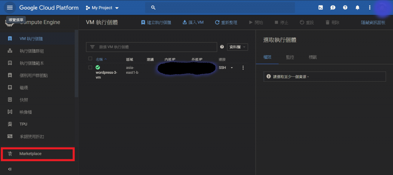Click the 外部 IP column header
Image resolution: width=393 pixels, height=175 pixels.
coord(197,59)
